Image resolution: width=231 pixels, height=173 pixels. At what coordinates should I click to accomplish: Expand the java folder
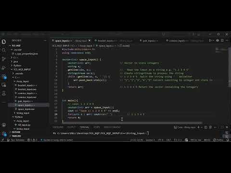point(15,62)
